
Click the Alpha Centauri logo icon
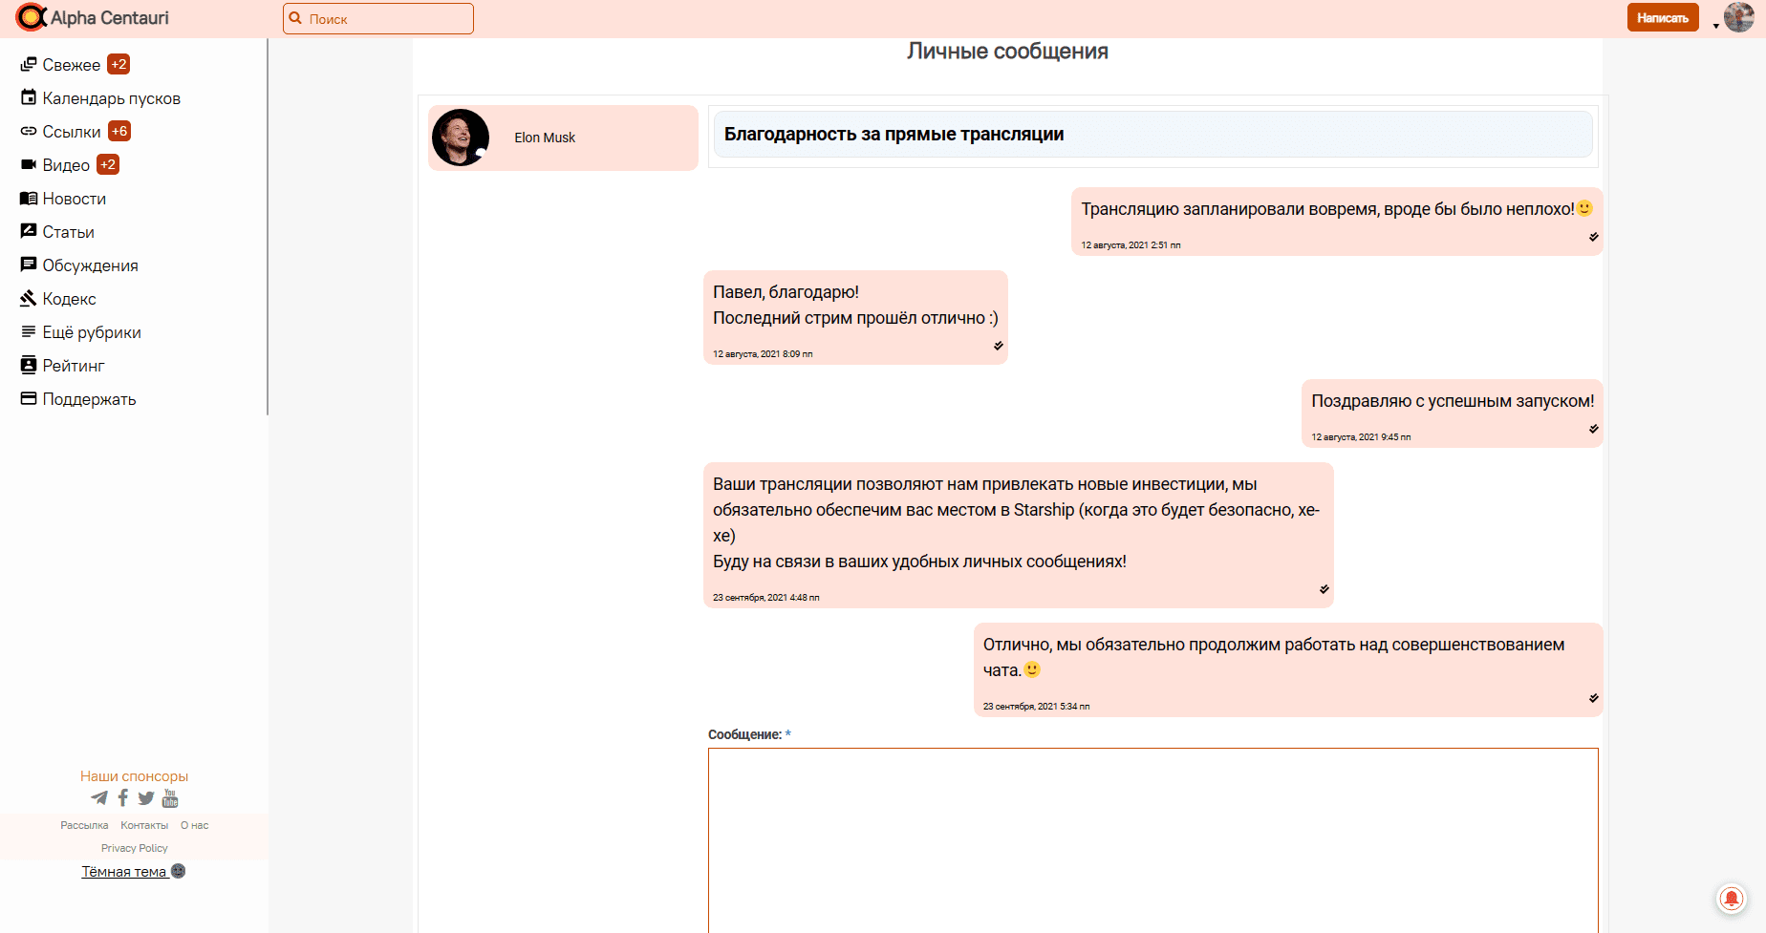(x=31, y=17)
